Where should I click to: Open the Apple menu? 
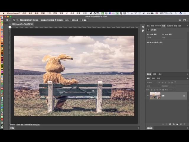(4, 13)
